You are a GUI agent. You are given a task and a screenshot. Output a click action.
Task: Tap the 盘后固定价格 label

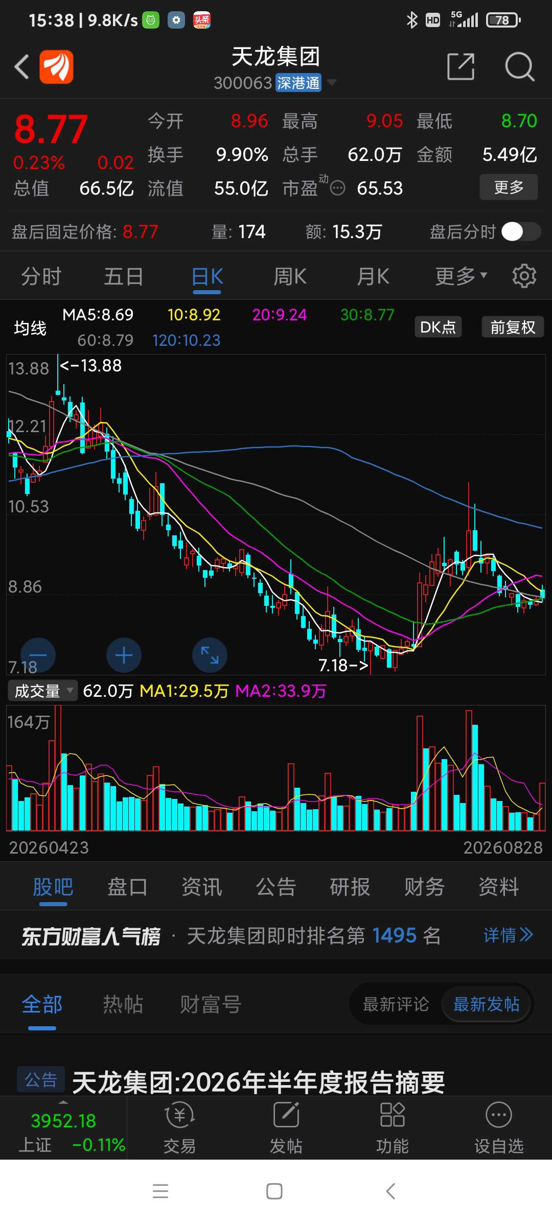(x=65, y=232)
